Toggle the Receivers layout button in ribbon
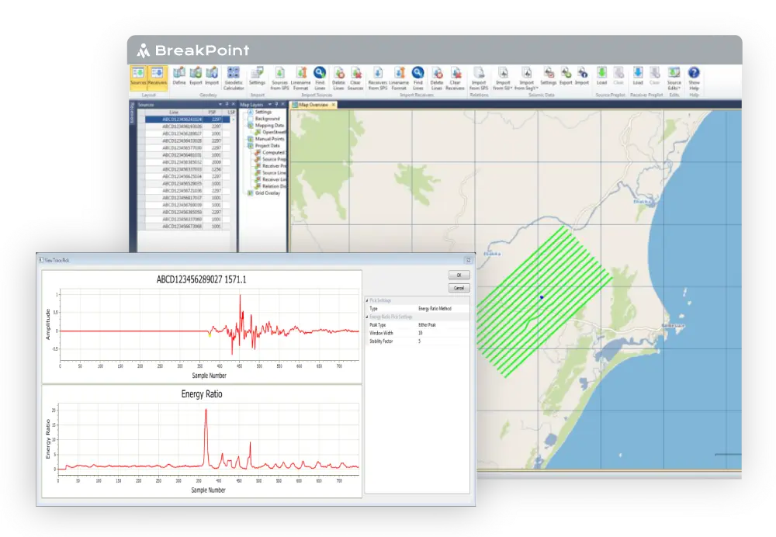Viewport: 776px width, 537px height. pyautogui.click(x=158, y=77)
